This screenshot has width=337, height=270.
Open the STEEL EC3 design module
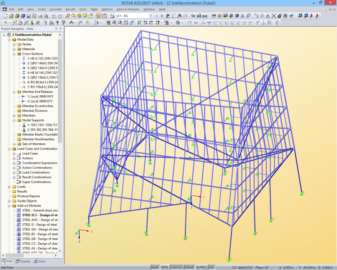point(38,215)
